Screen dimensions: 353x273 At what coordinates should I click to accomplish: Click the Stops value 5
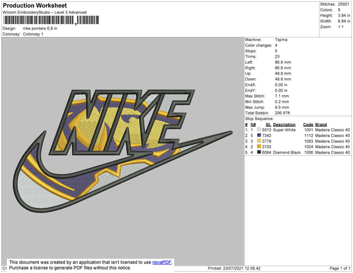[x=276, y=51]
